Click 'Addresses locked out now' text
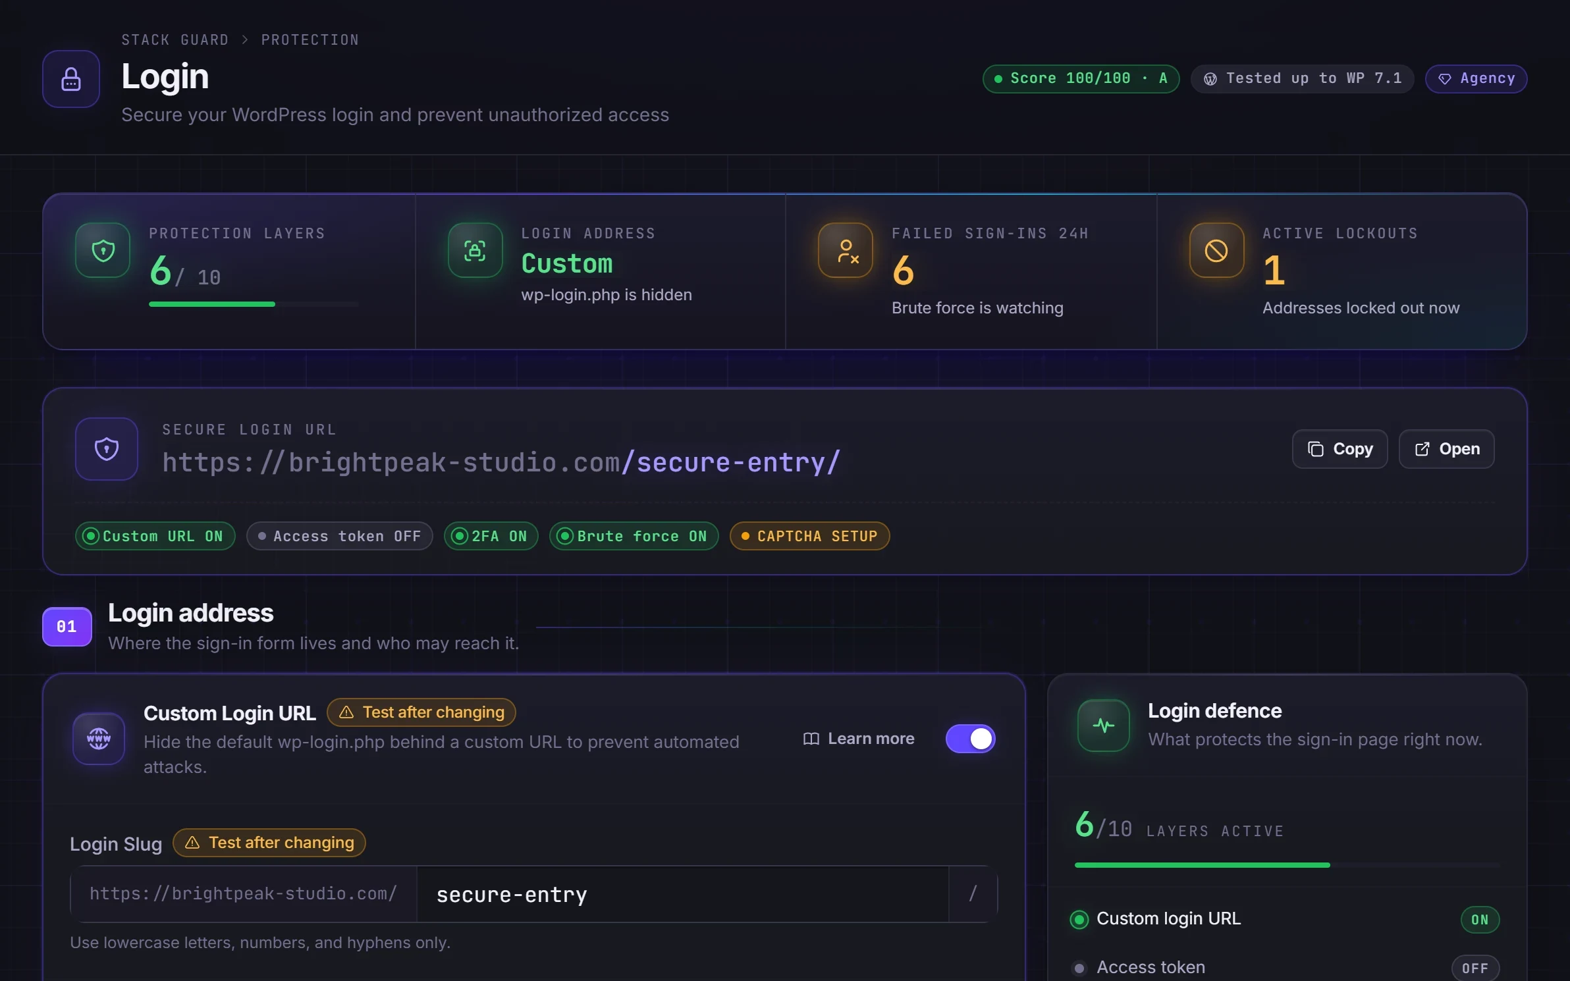The image size is (1570, 981). pos(1361,308)
